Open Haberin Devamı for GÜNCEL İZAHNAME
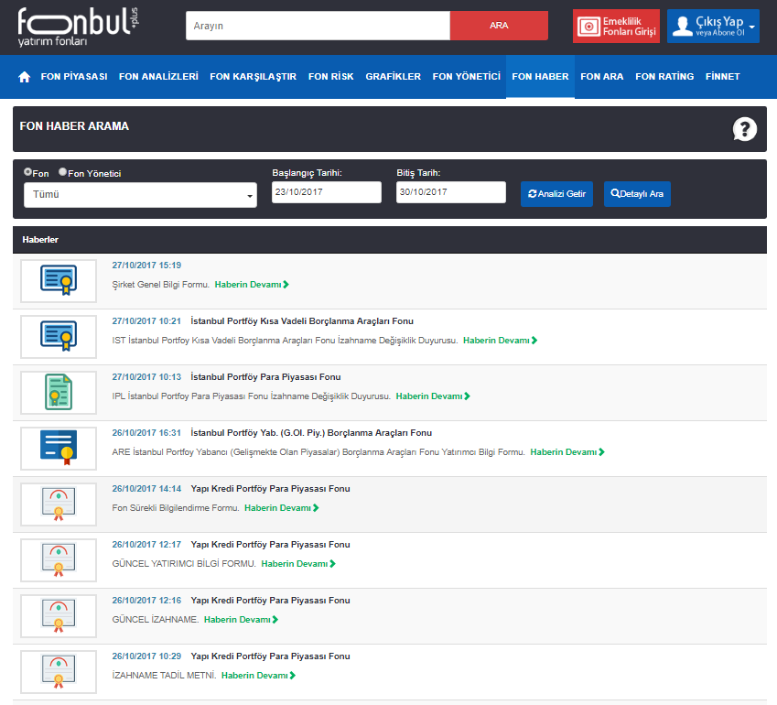The height and width of the screenshot is (705, 777). tap(242, 620)
